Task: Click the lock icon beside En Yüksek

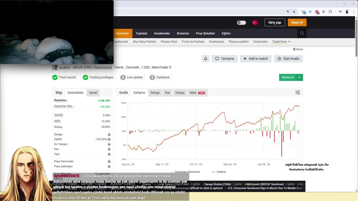Action: pos(109,144)
